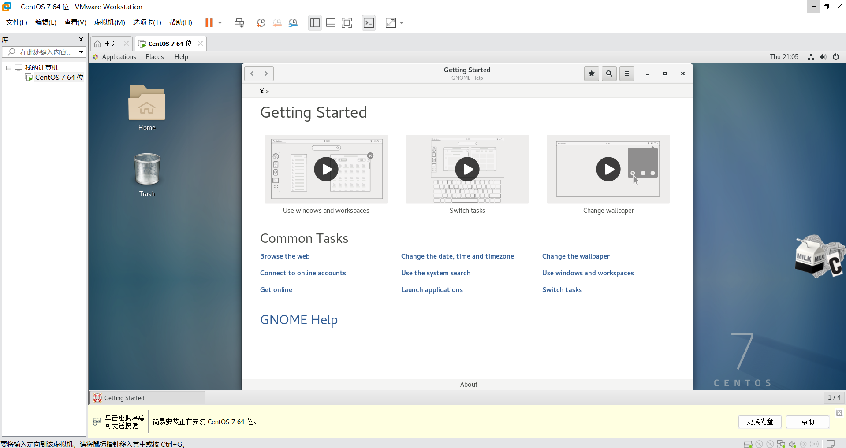Open the Switch tasks link under Common Tasks

(562, 290)
